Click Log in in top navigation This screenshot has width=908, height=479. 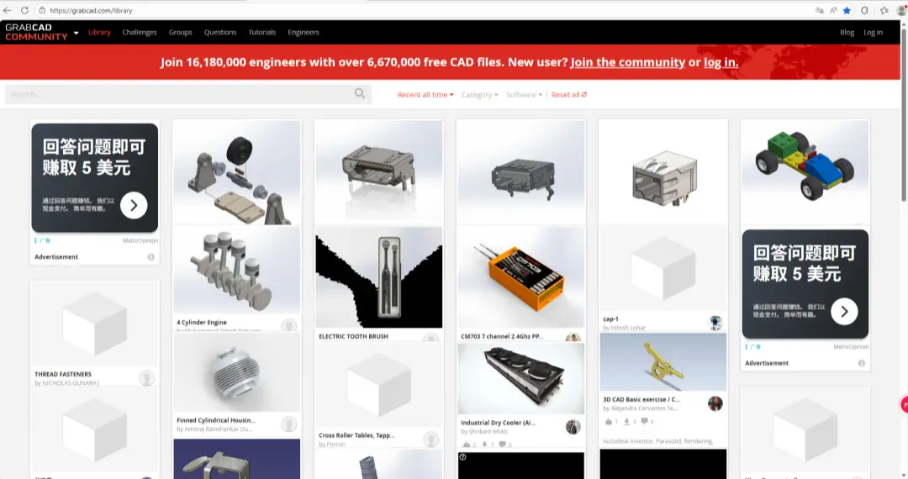(x=874, y=33)
